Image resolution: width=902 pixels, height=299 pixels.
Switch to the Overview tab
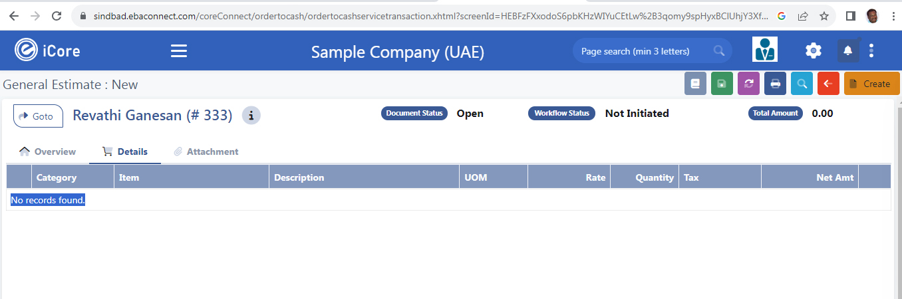tap(48, 151)
